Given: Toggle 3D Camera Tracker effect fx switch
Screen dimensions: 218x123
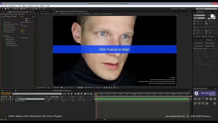Looking at the screenshot, I should click(x=3, y=16).
